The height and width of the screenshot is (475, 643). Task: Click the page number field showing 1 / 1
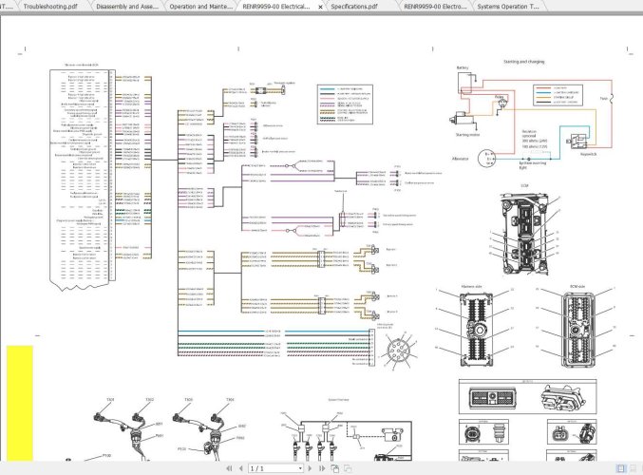click(x=271, y=468)
